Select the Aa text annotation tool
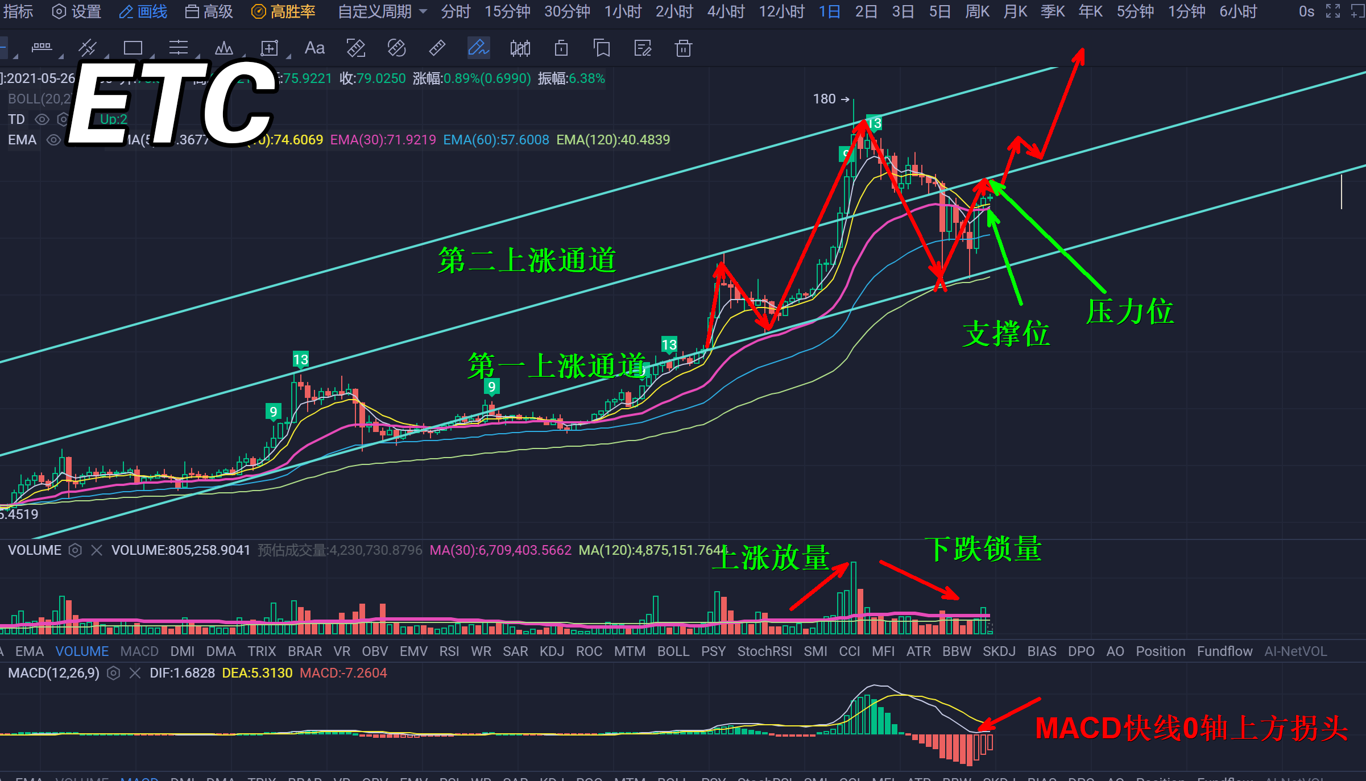The image size is (1366, 781). tap(314, 48)
